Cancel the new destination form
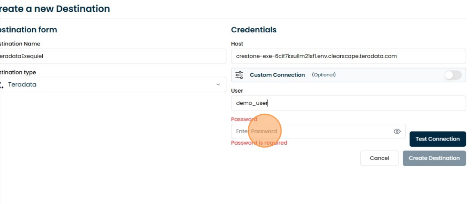This screenshot has height=204, width=473. pyautogui.click(x=379, y=158)
